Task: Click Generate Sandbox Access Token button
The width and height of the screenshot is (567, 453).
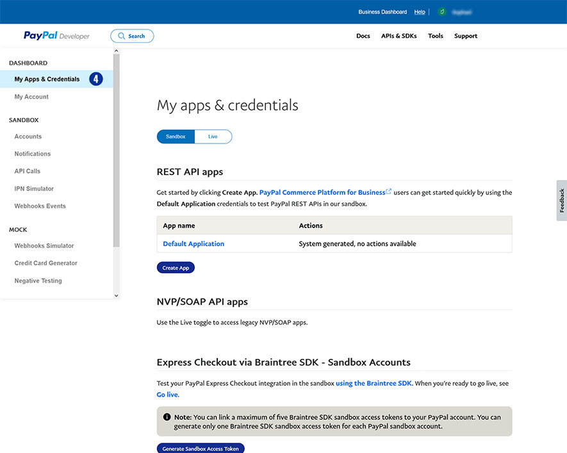Action: coord(201,449)
